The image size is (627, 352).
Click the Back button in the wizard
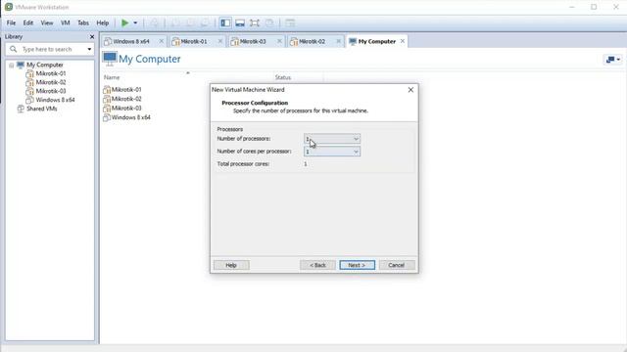point(317,265)
